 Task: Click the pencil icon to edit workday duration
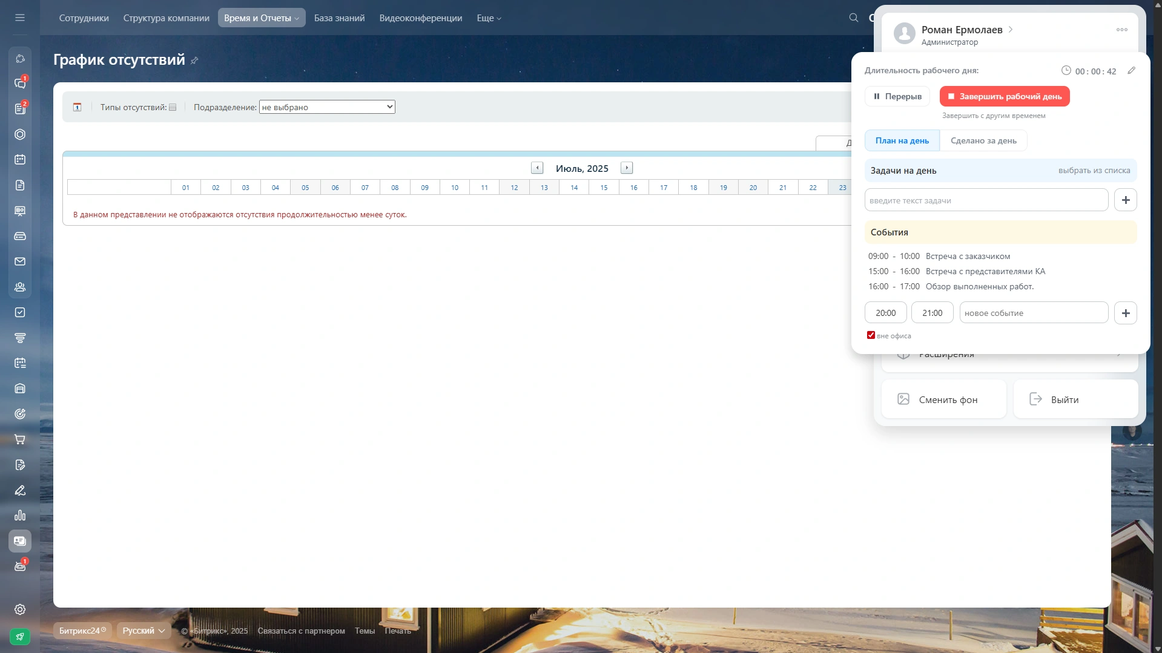tap(1131, 71)
